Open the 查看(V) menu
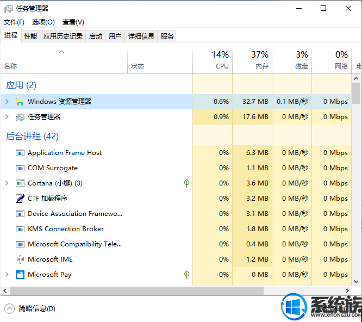 [x=73, y=22]
